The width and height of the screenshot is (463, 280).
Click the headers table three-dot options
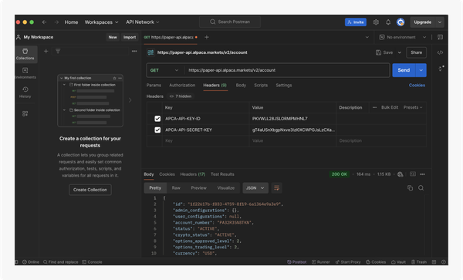[x=374, y=107]
